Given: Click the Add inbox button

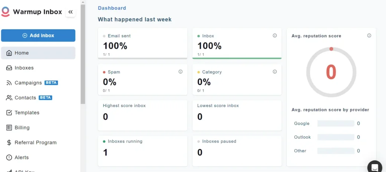Looking at the screenshot, I should click(x=38, y=35).
